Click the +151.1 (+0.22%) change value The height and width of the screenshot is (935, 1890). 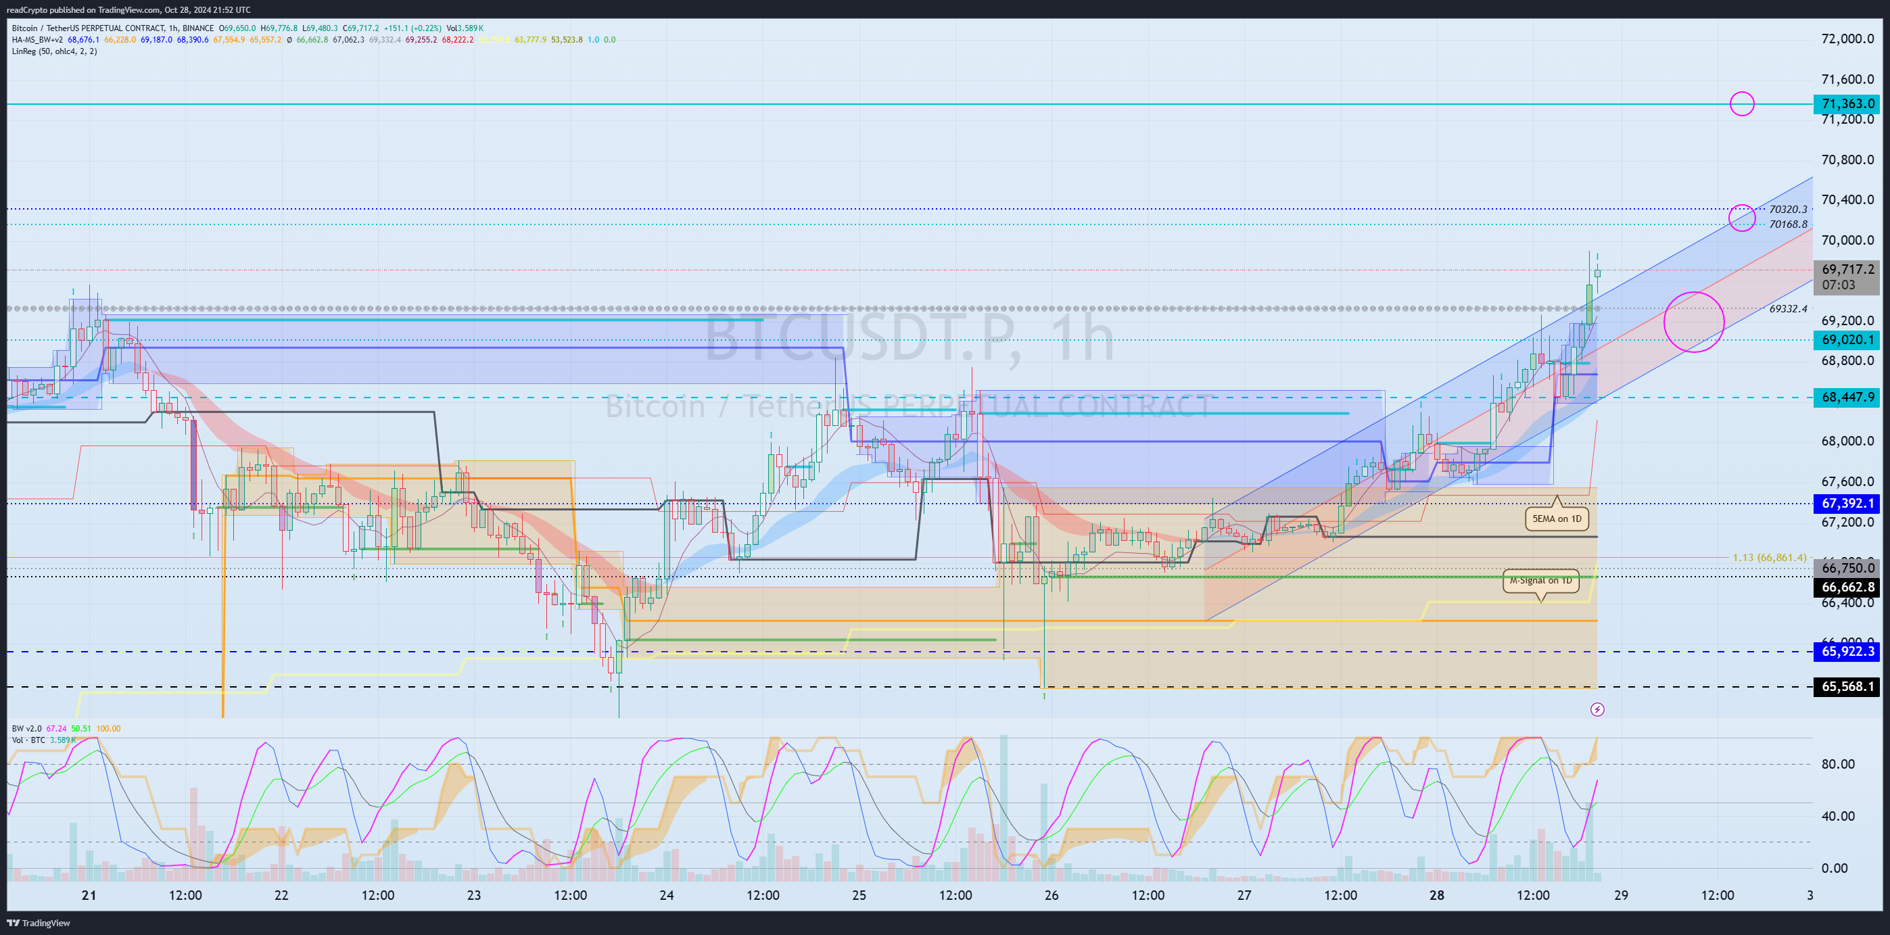[x=412, y=28]
